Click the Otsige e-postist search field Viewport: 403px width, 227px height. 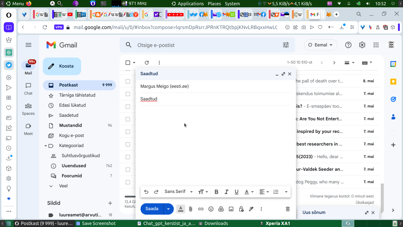coord(207,45)
